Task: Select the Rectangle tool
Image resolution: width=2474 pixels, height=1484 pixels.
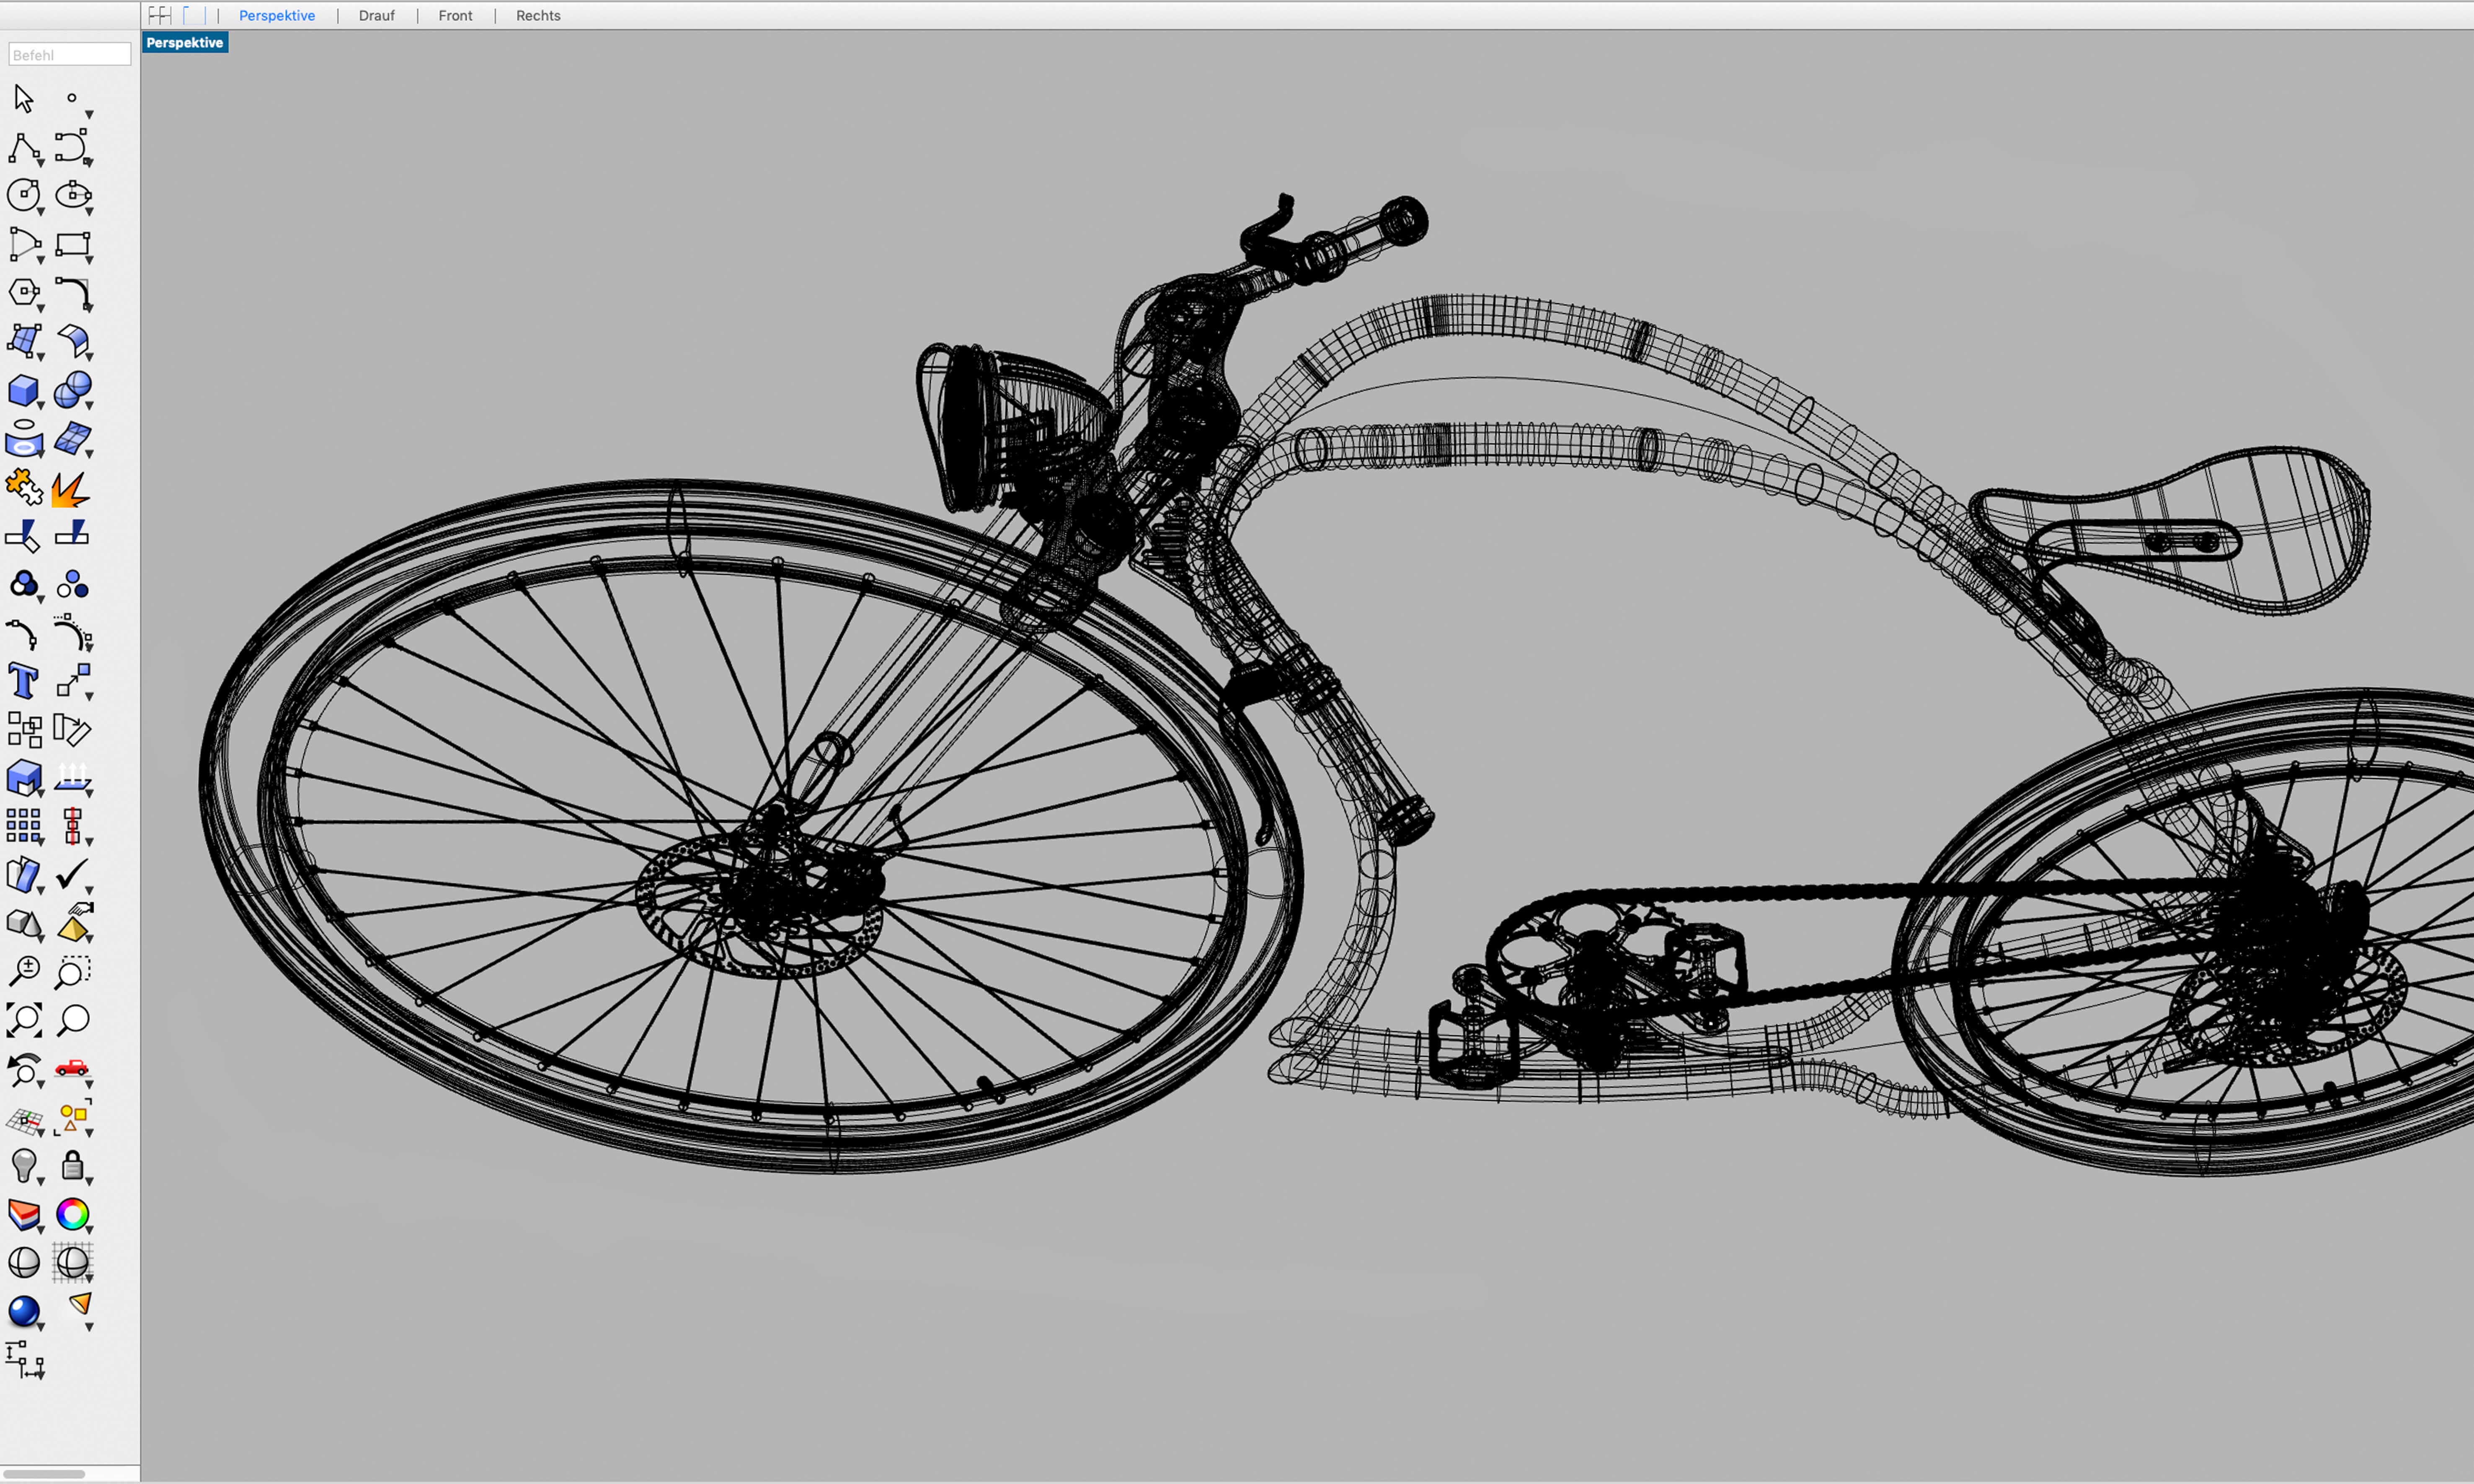Action: tap(72, 244)
